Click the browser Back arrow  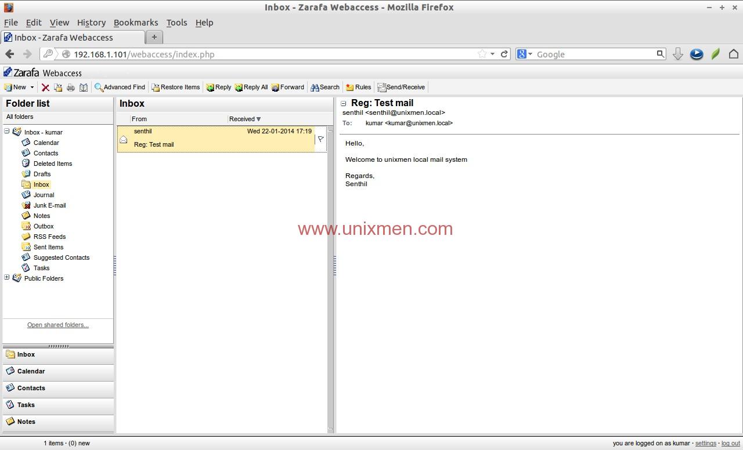[x=10, y=54]
